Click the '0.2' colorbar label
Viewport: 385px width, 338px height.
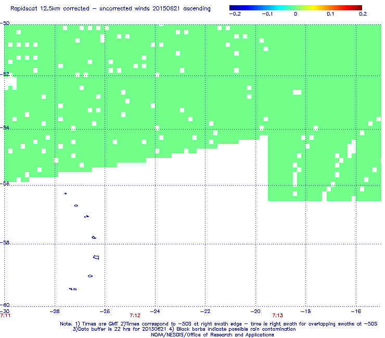(363, 14)
